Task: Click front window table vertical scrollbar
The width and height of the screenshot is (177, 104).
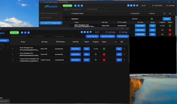Action: coord(129,54)
